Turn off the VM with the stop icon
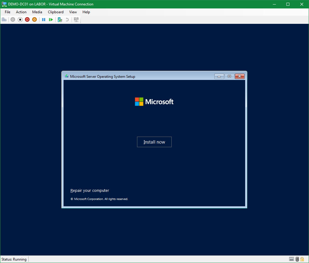Screen dimensions: 309x263 20,20
